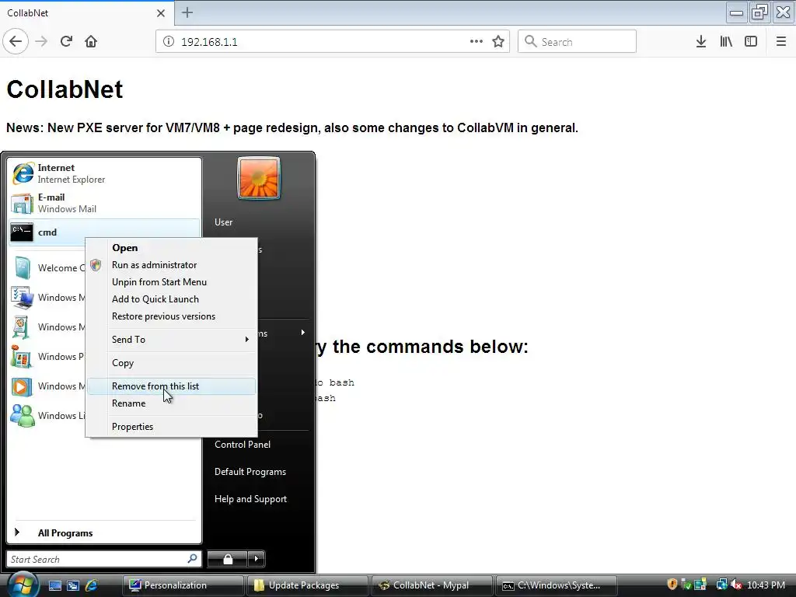
Task: Click Switch between windows quick launch icon
Action: 73,585
